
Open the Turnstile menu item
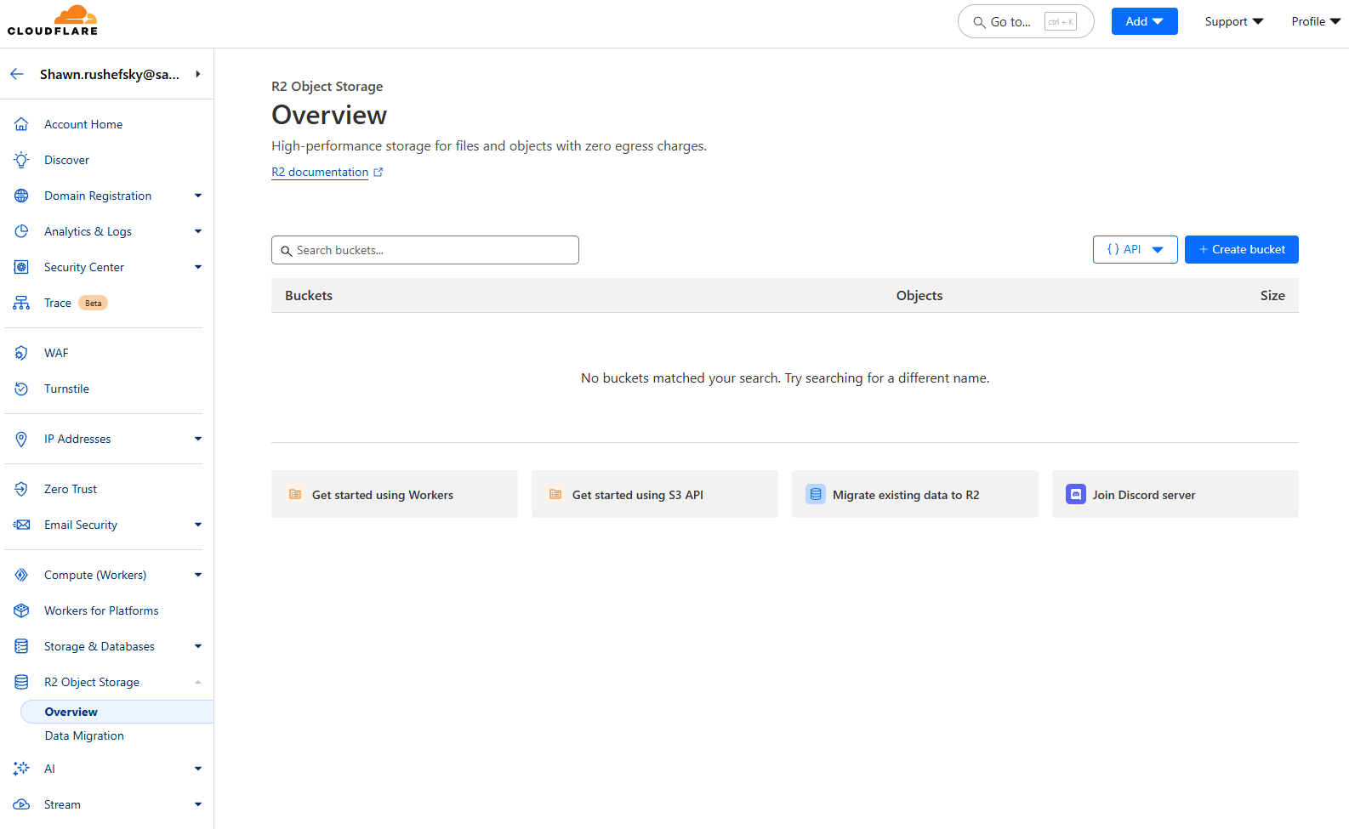point(66,389)
